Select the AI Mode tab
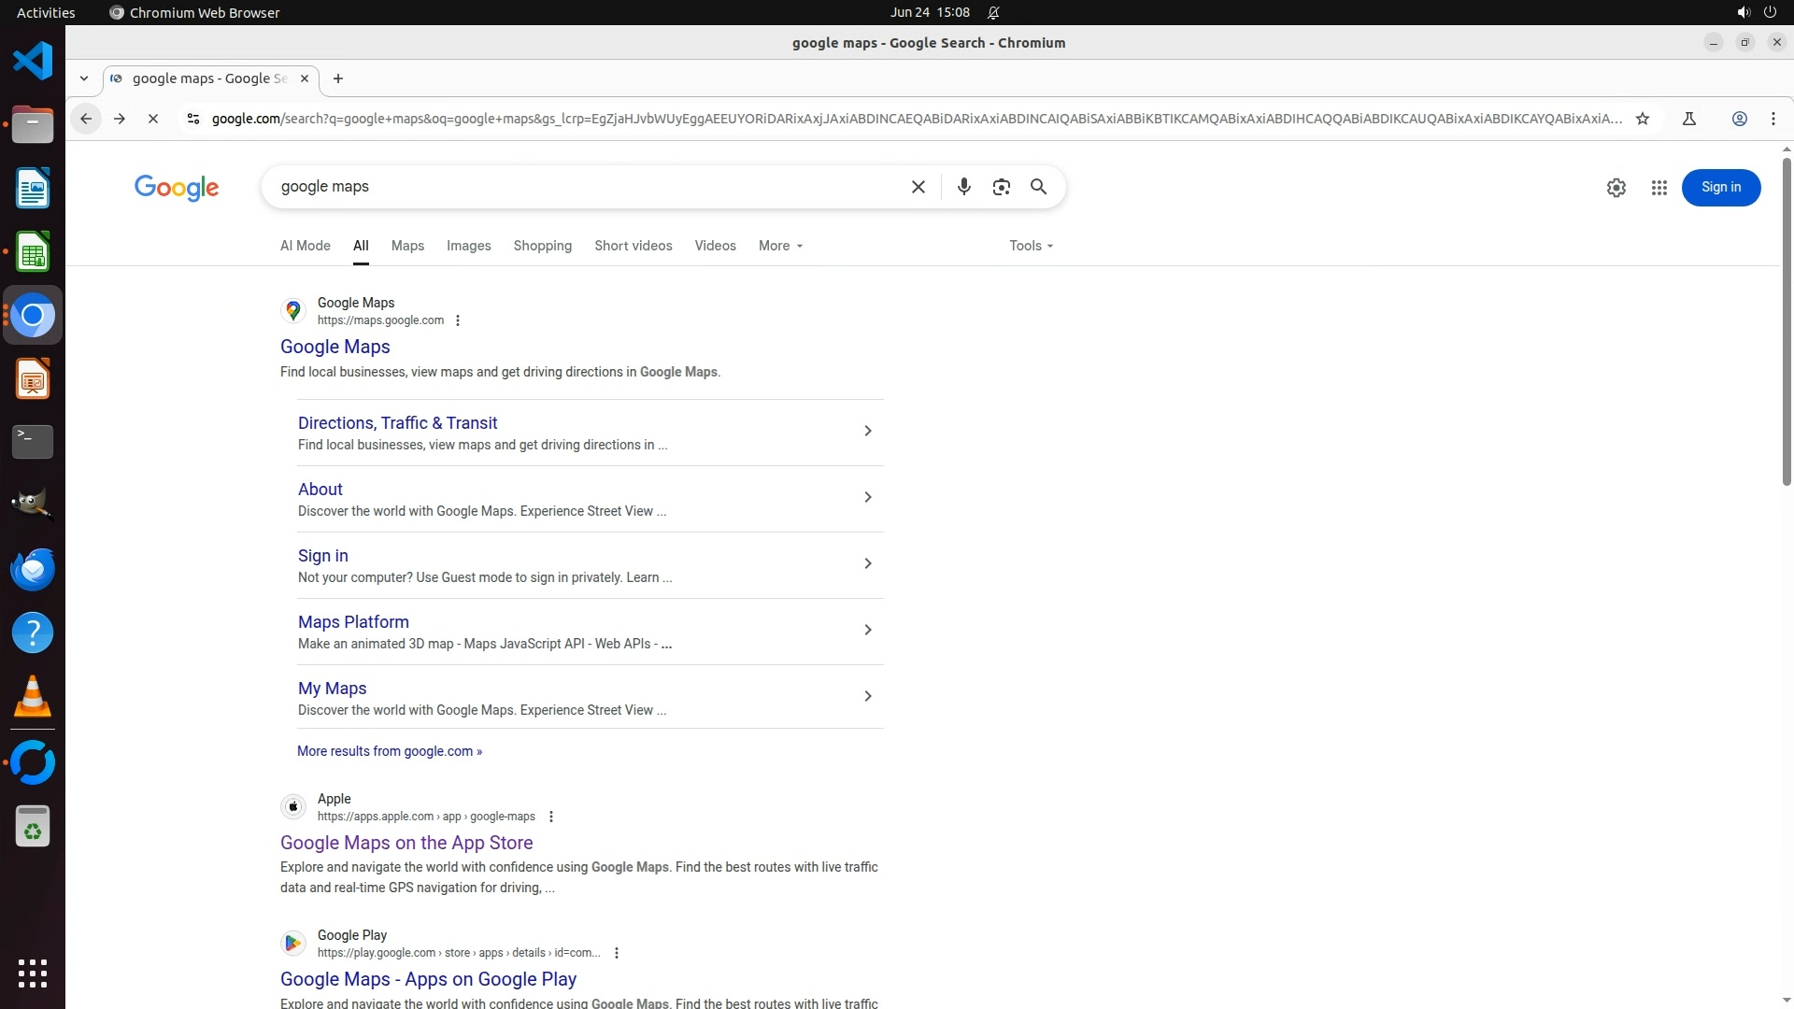The image size is (1794, 1009). (305, 246)
